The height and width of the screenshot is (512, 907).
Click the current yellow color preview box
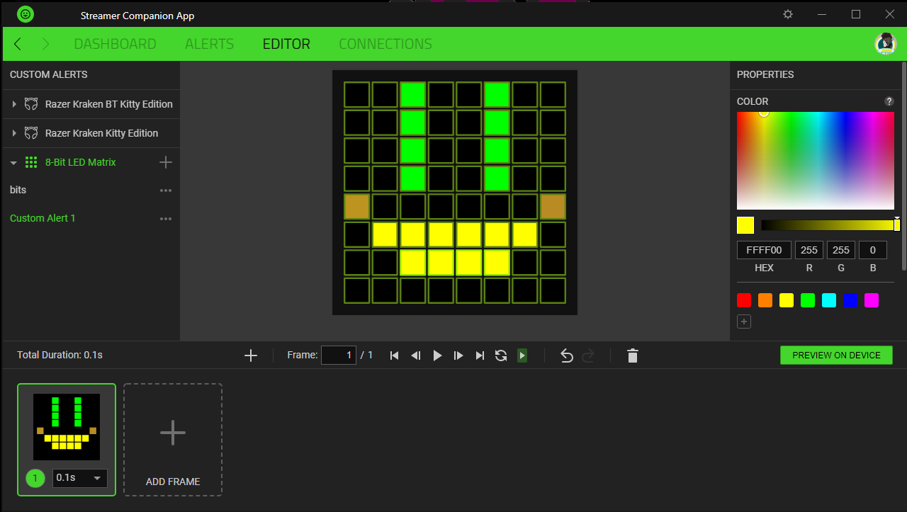point(745,225)
